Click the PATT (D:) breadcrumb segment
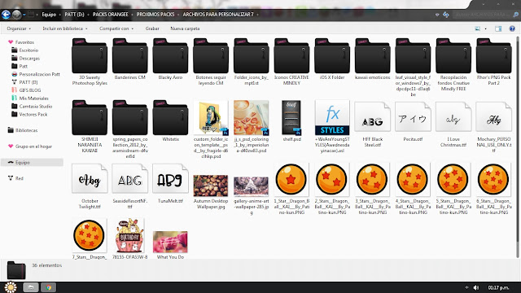This screenshot has height=293, width=521. (x=74, y=15)
